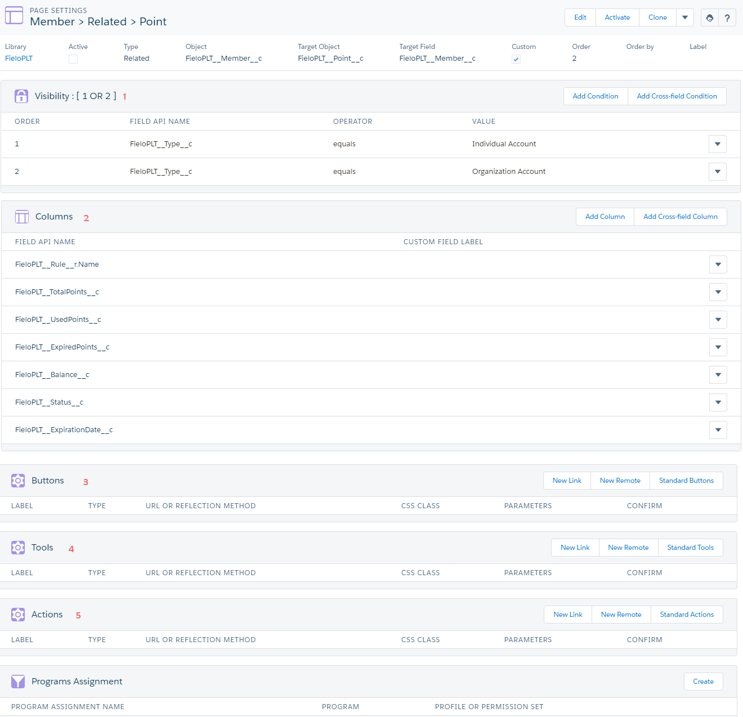Viewport: 743px width, 717px height.
Task: Click the Type value Related
Action: (136, 59)
